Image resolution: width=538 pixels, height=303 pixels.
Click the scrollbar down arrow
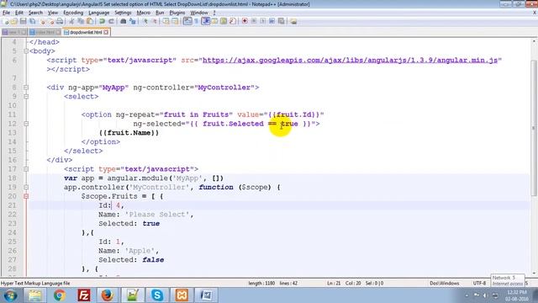coord(534,274)
